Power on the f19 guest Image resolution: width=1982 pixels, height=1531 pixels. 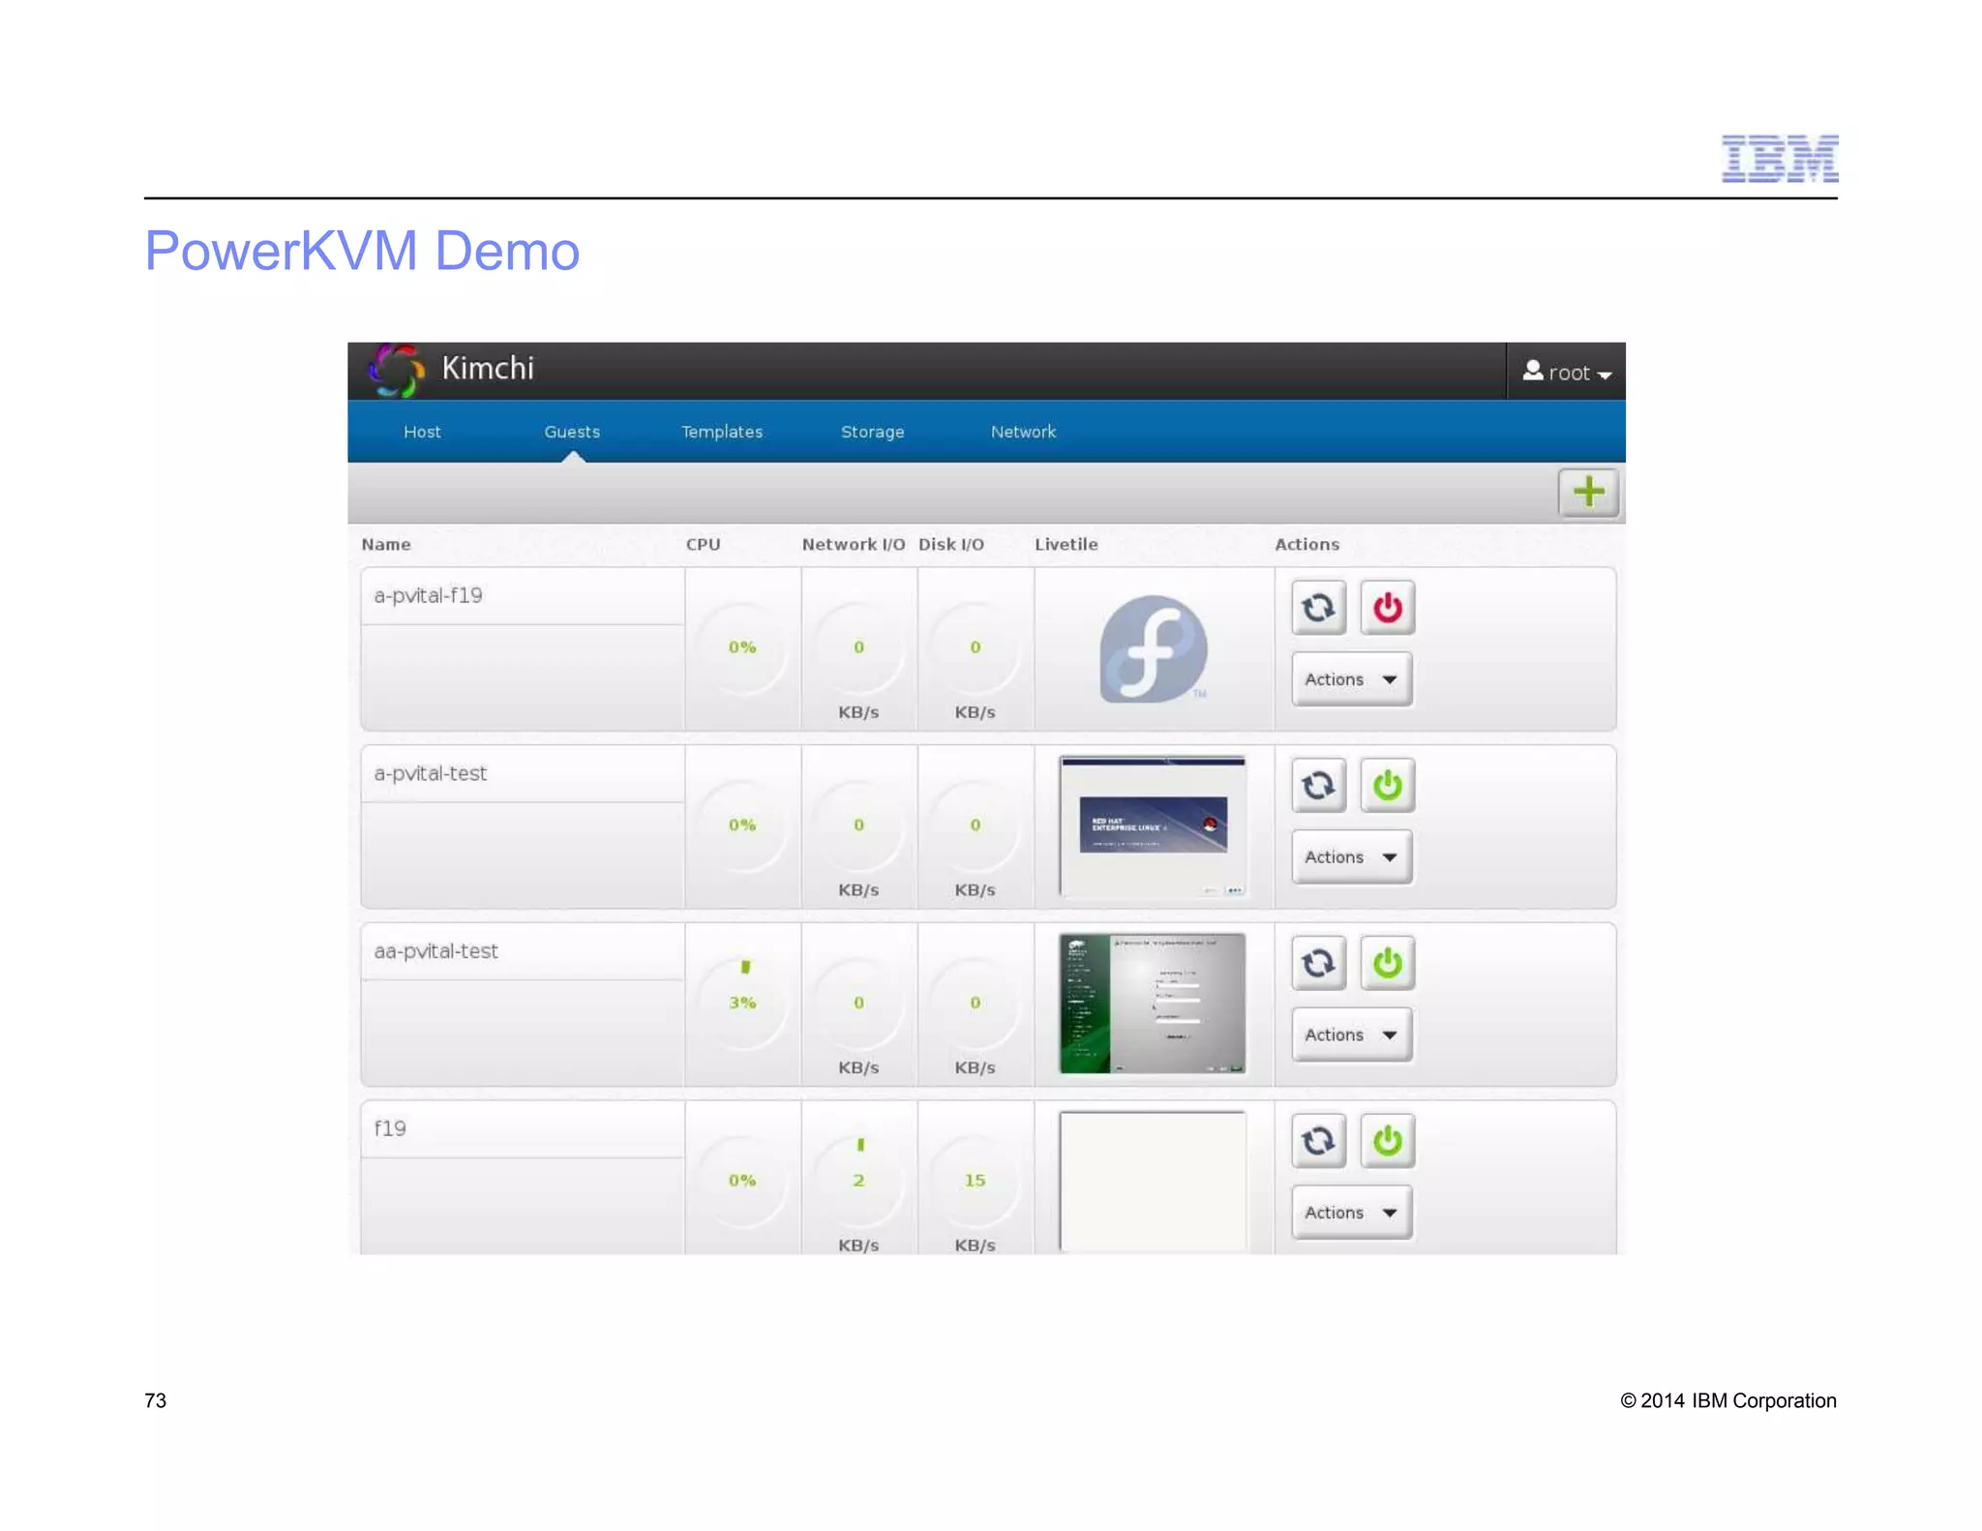1388,1141
